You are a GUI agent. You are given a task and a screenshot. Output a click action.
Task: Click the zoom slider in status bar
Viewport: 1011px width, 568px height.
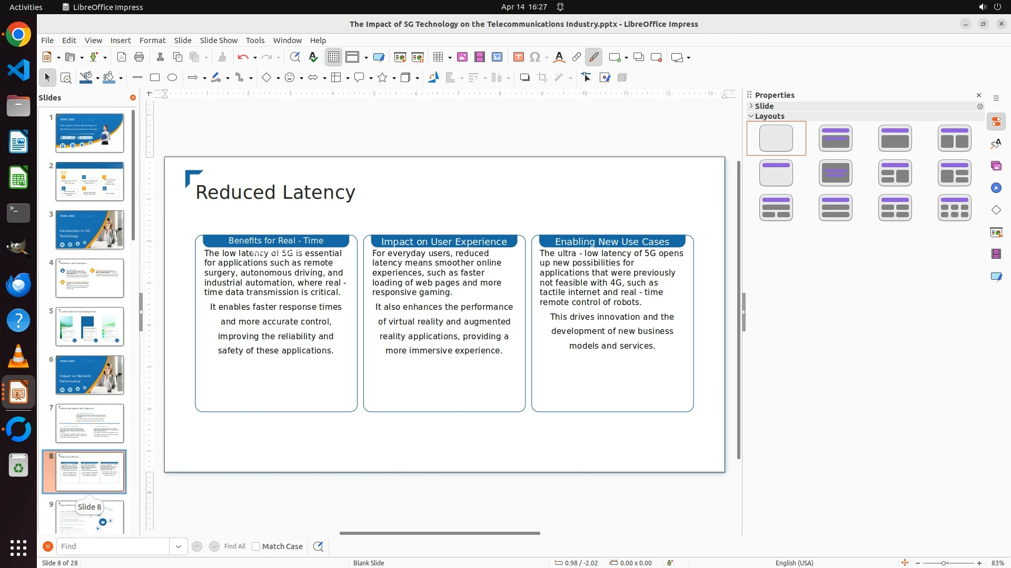[944, 563]
